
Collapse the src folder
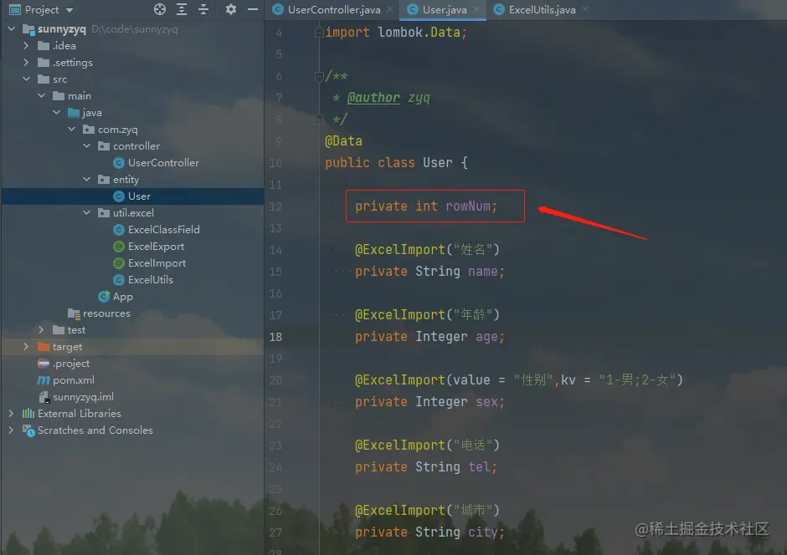(26, 79)
